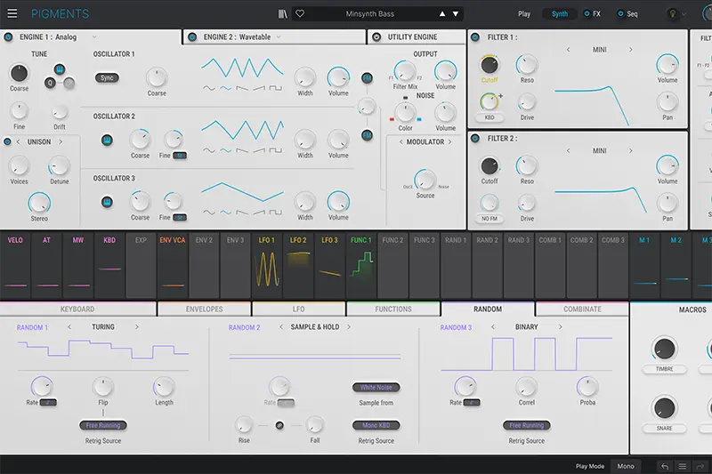Enable the Unison power toggle
This screenshot has width=712, height=474.
[x=7, y=141]
